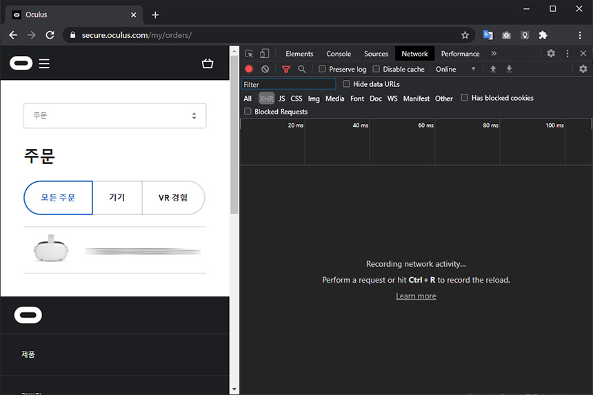Filter requests by Font
The image size is (593, 395).
357,99
